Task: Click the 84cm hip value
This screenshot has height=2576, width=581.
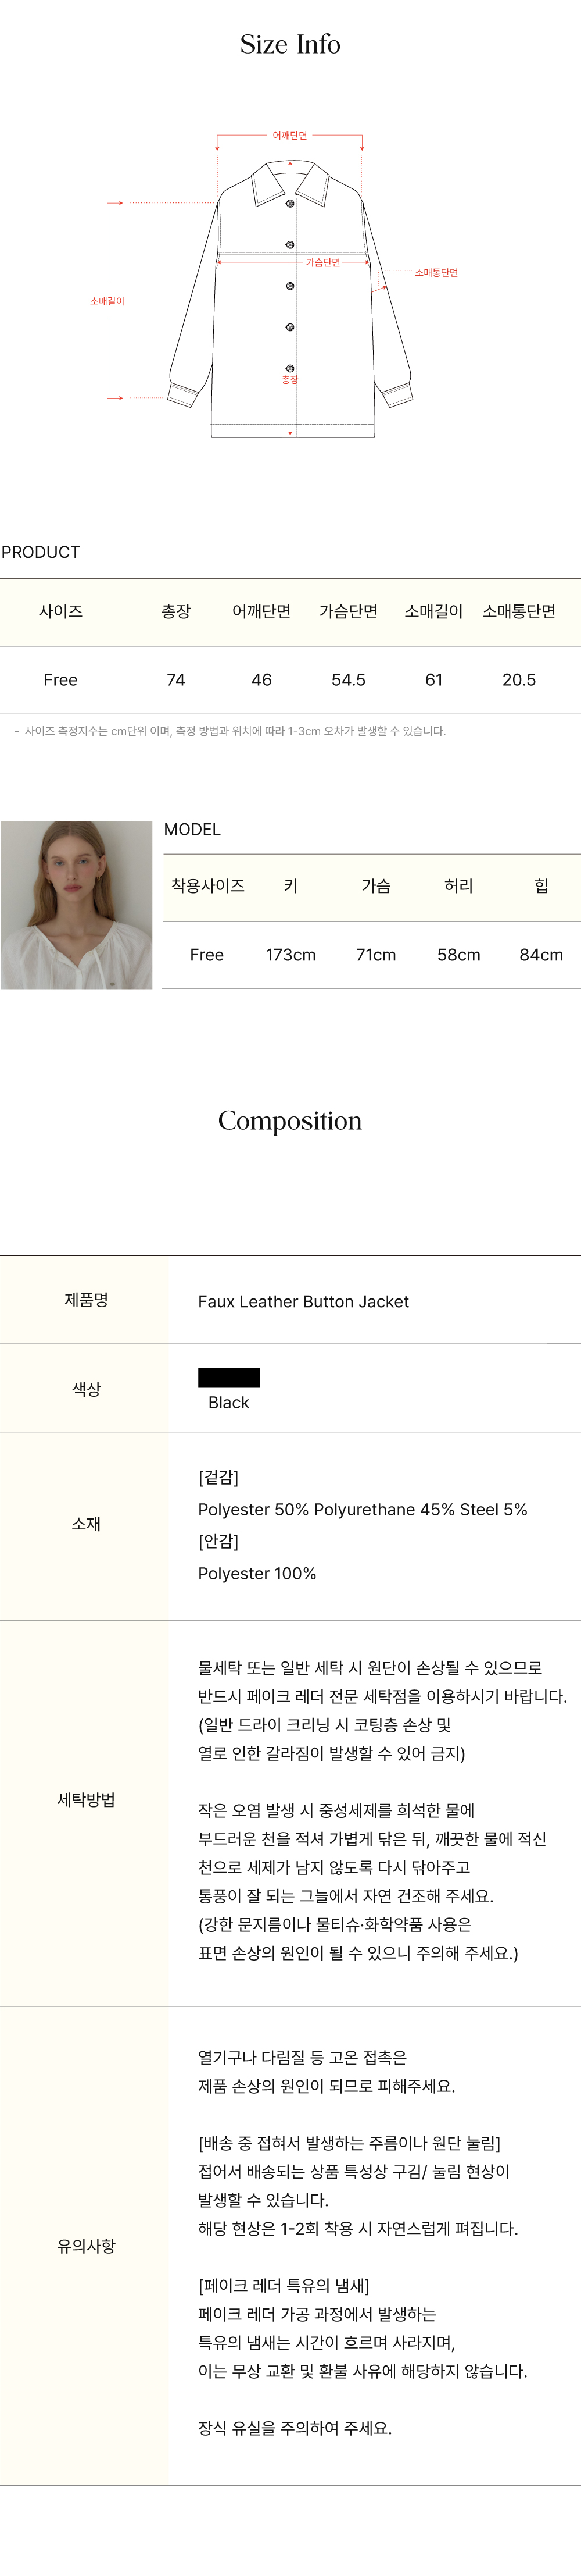Action: pos(541,955)
